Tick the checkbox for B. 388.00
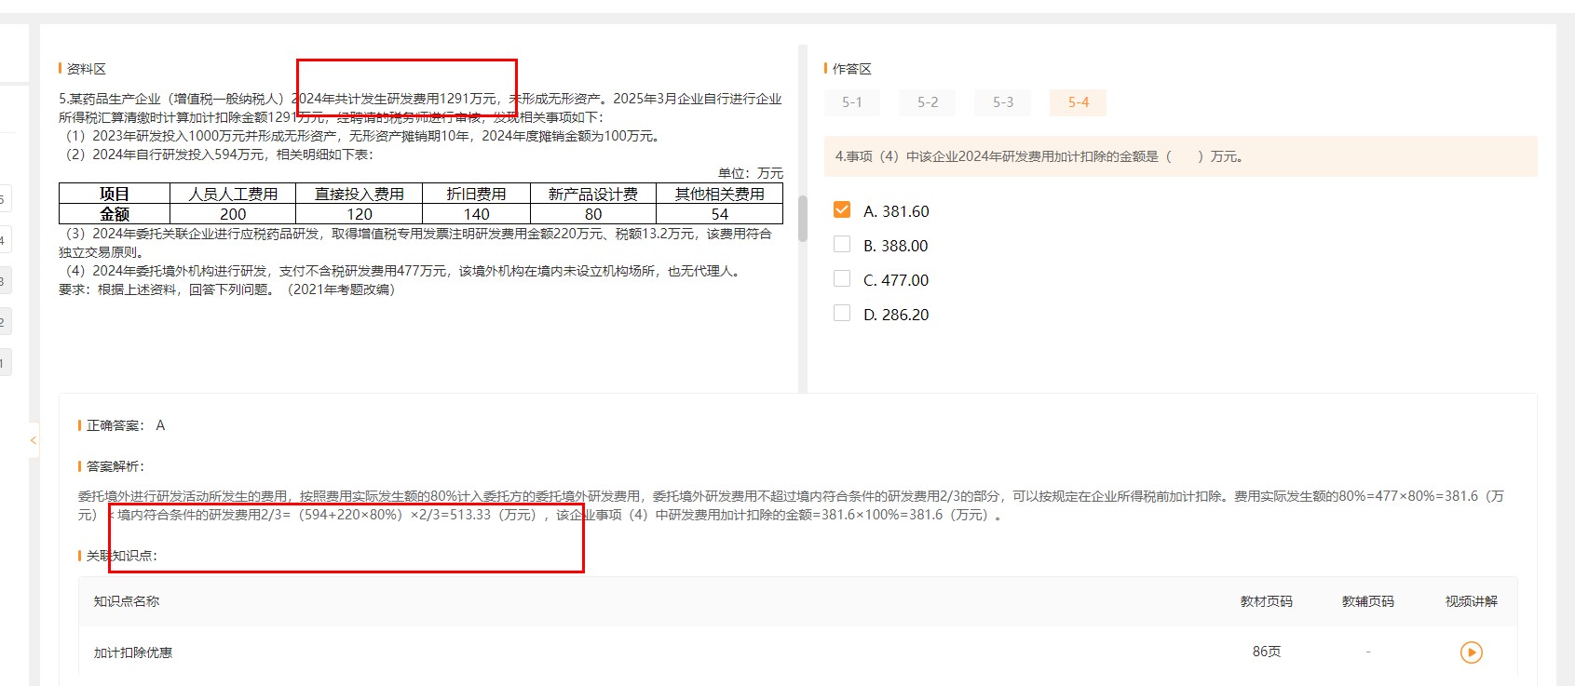 (842, 245)
